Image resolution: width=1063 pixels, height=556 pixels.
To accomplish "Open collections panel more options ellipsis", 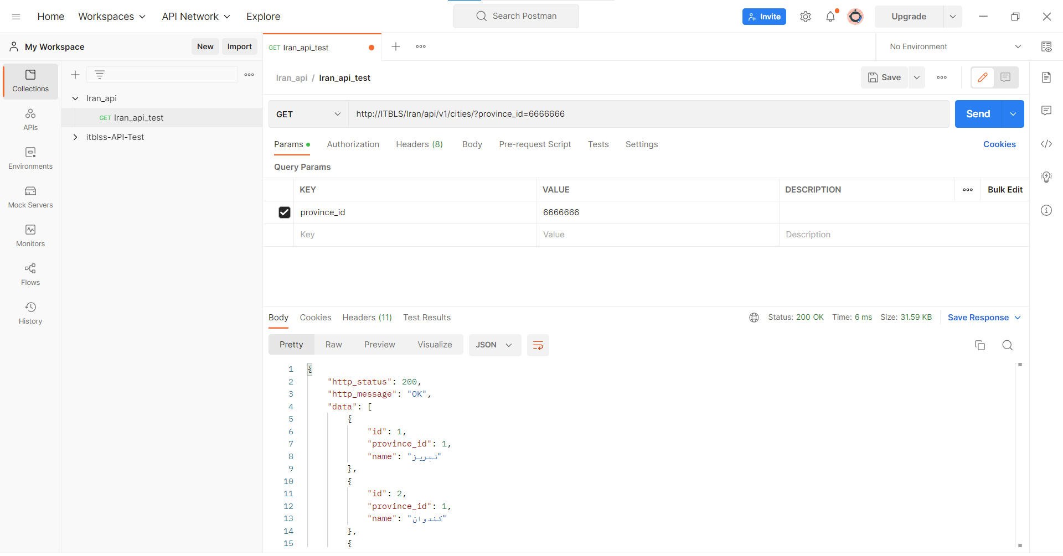I will pyautogui.click(x=249, y=75).
